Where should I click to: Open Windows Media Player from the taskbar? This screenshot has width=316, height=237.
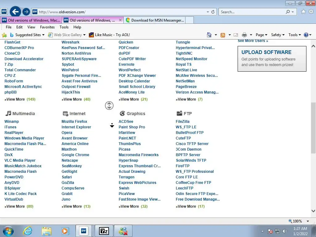[65, 231]
